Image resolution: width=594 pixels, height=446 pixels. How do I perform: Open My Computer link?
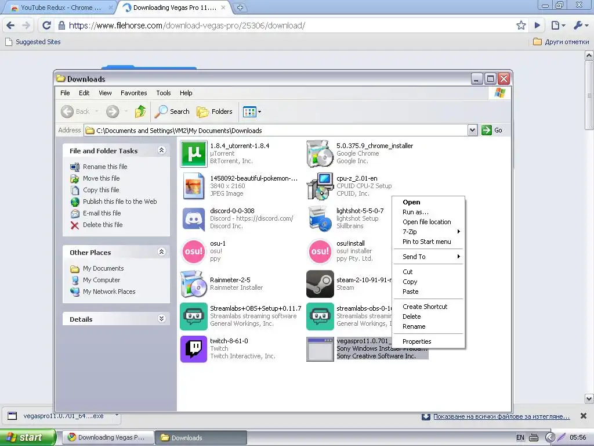tap(102, 280)
